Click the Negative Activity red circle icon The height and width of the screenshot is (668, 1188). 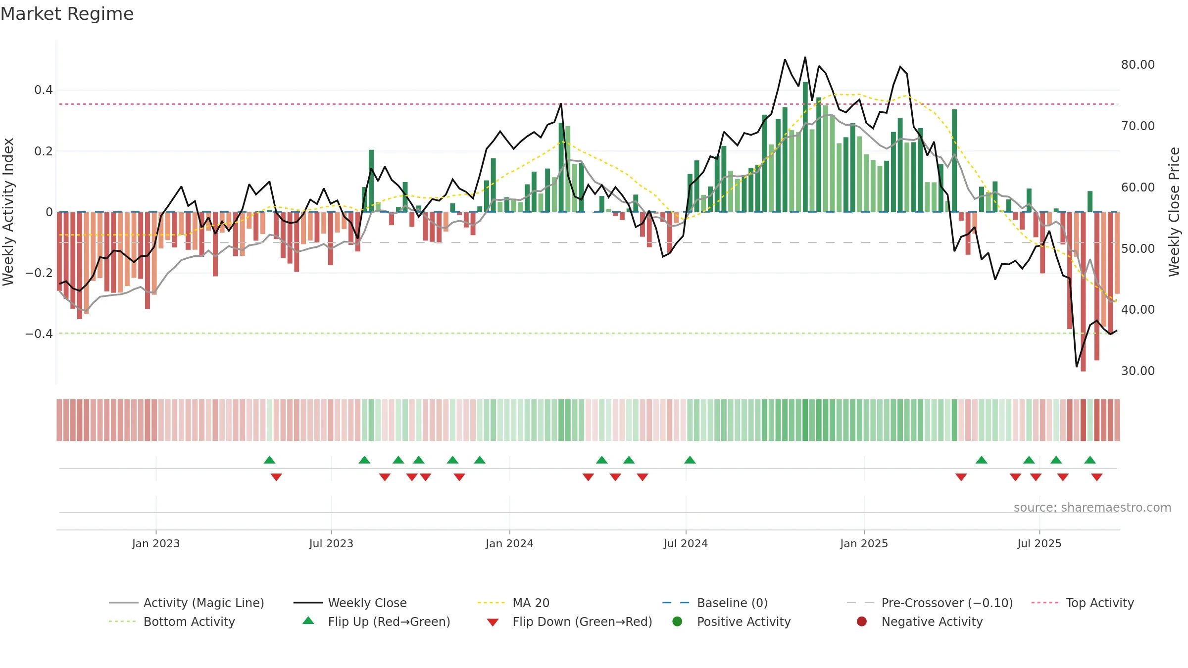[x=862, y=621]
